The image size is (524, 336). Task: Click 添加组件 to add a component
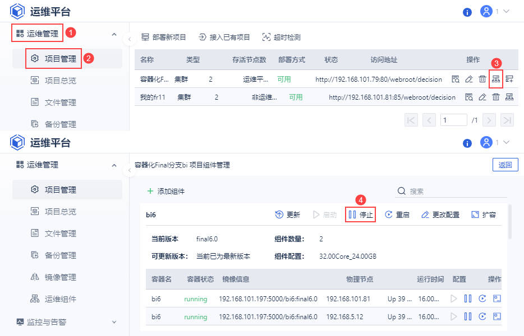pyautogui.click(x=166, y=191)
